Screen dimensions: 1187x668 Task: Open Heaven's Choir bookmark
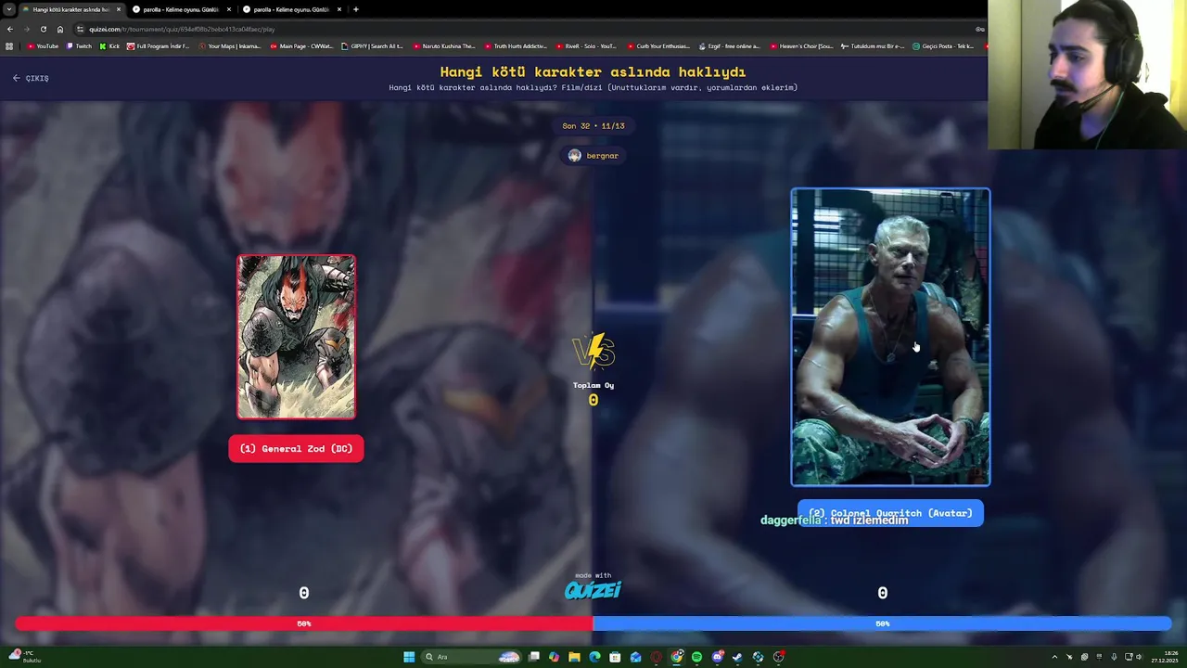tap(801, 45)
